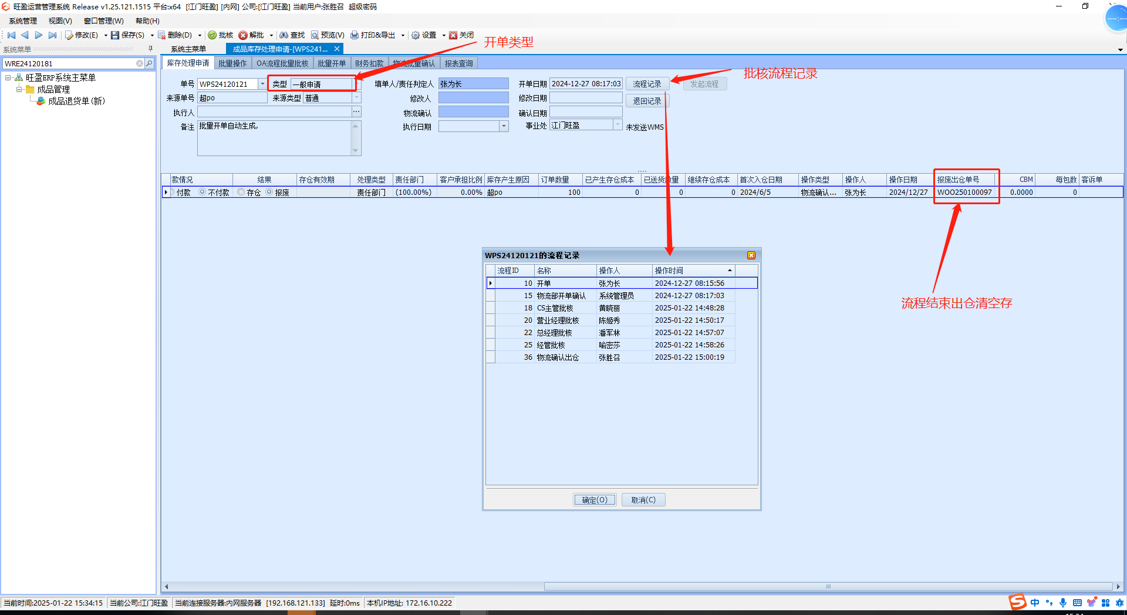Open 成品退货单 (新) in the tree
The width and height of the screenshot is (1127, 615).
click(x=76, y=101)
